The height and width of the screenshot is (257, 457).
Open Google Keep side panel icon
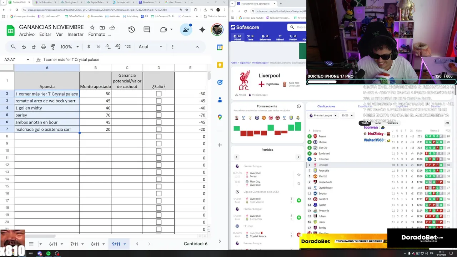pyautogui.click(x=220, y=65)
